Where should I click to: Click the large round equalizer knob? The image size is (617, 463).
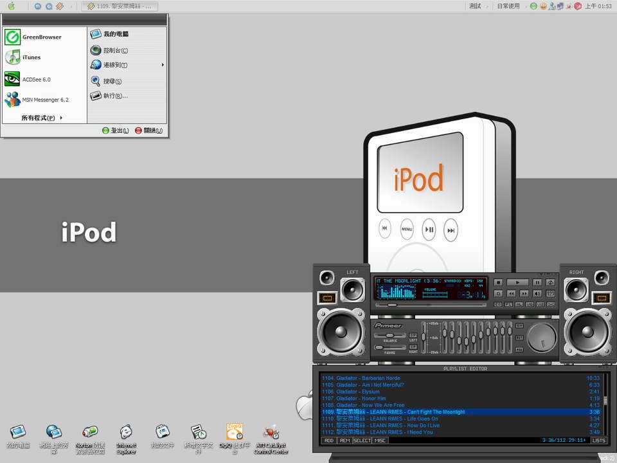coord(542,337)
